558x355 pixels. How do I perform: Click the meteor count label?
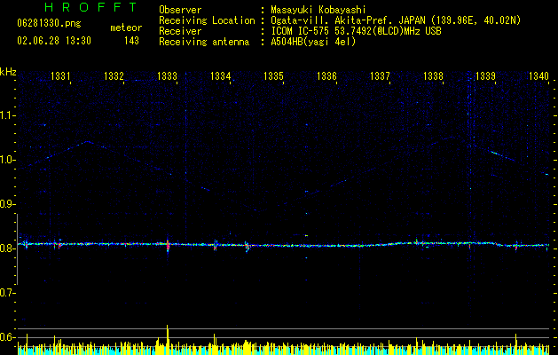click(126, 28)
